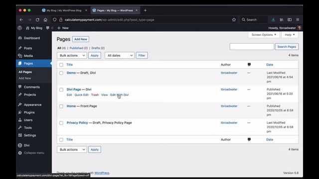Expand the Help panel

[290, 35]
